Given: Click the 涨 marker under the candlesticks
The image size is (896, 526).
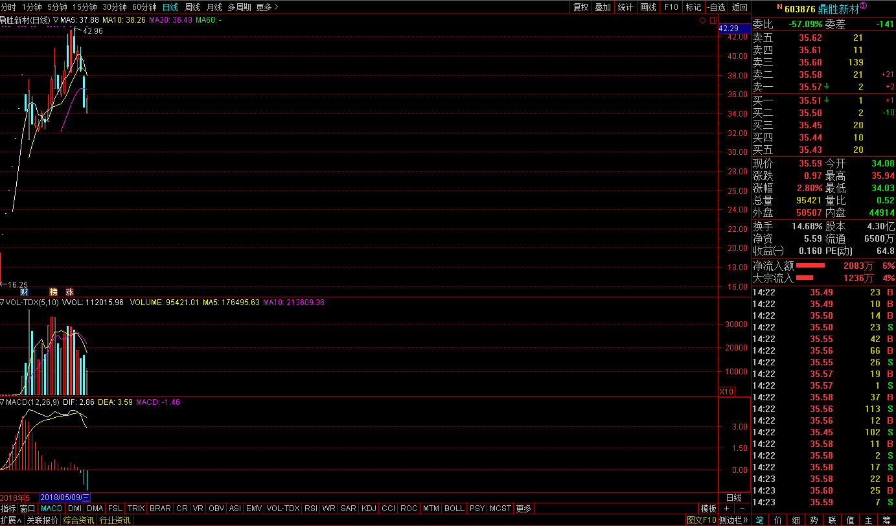Looking at the screenshot, I should tap(69, 292).
